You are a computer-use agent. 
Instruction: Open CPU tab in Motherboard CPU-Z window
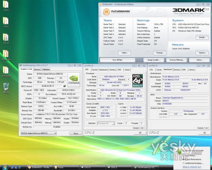click(x=151, y=70)
